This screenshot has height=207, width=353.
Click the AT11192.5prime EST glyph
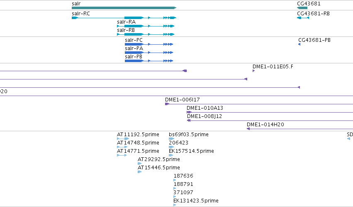click(123, 139)
